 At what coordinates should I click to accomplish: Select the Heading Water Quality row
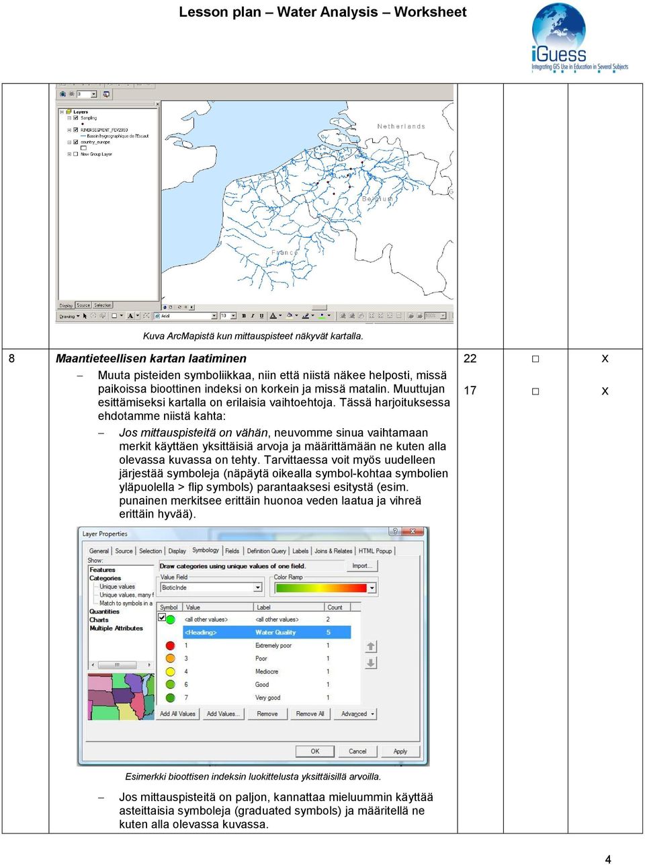(267, 632)
